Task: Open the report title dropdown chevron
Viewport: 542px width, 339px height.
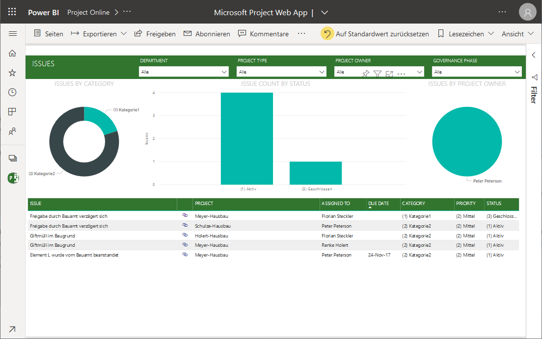Action: [324, 12]
